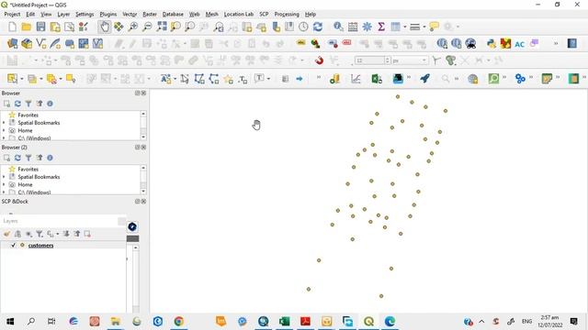
Task: Open the attribute table layout dropdown arrow
Action: (x=404, y=27)
